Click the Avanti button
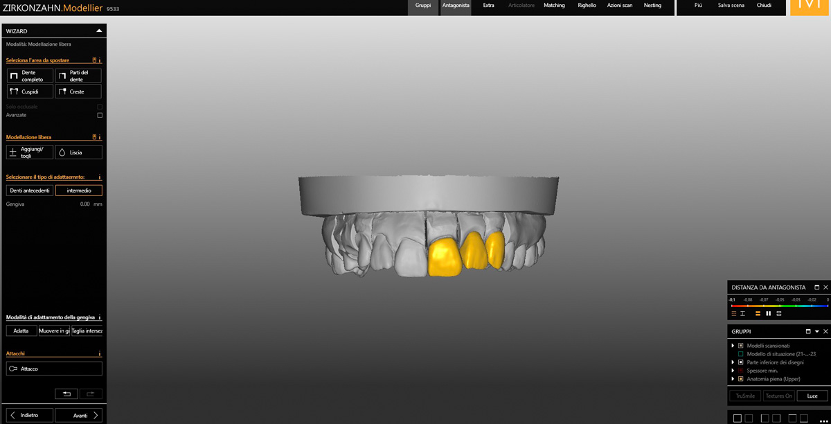This screenshot has height=424, width=831. 80,415
